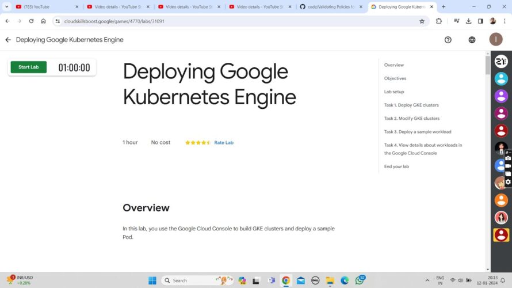Viewport: 512px width, 288px height.
Task: Open the Chrome profile picture
Action: (x=493, y=21)
